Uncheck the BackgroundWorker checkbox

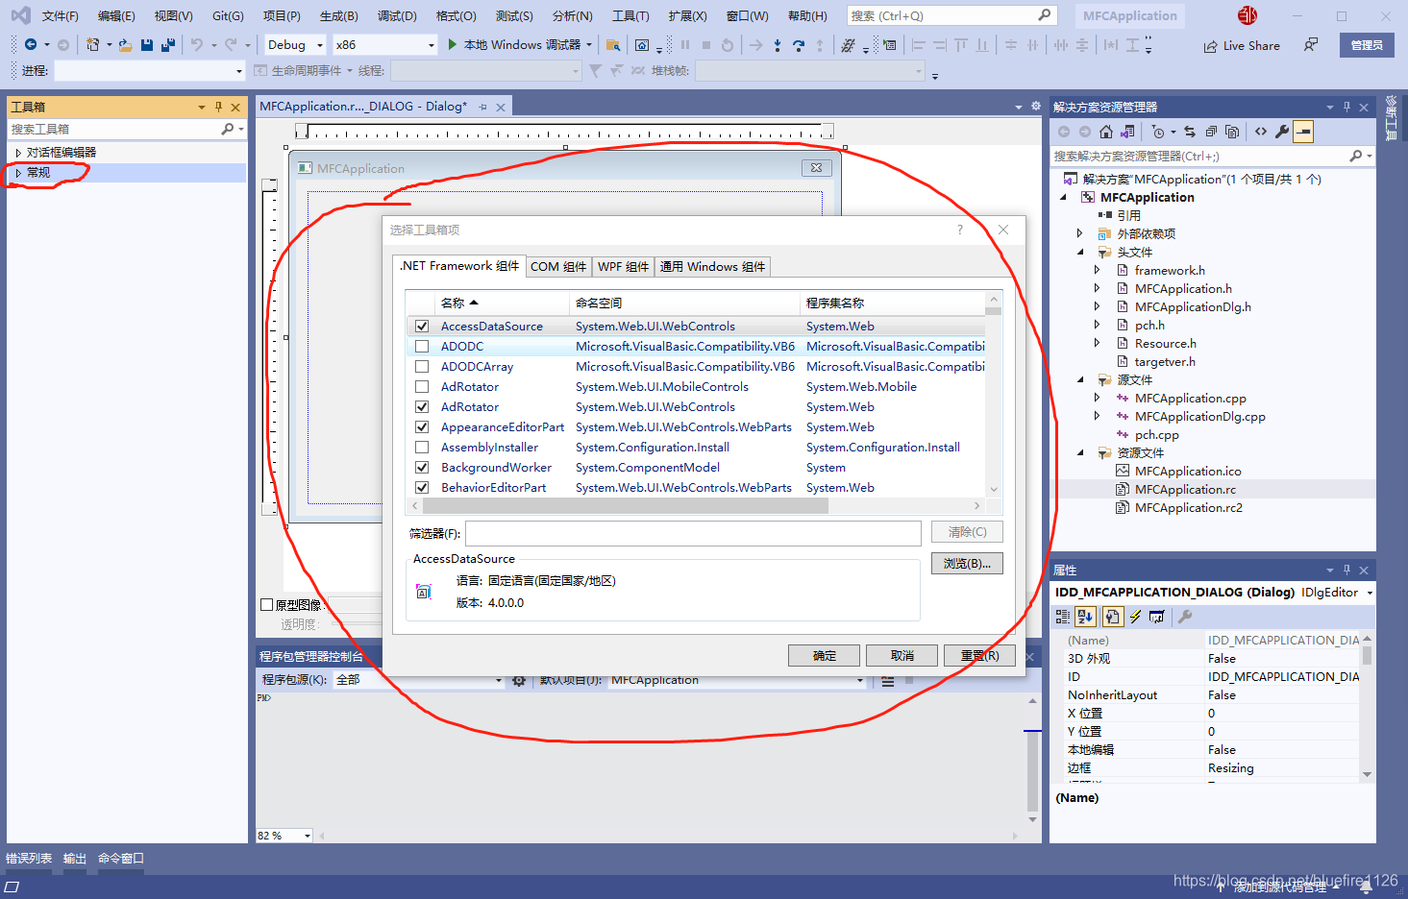(422, 468)
